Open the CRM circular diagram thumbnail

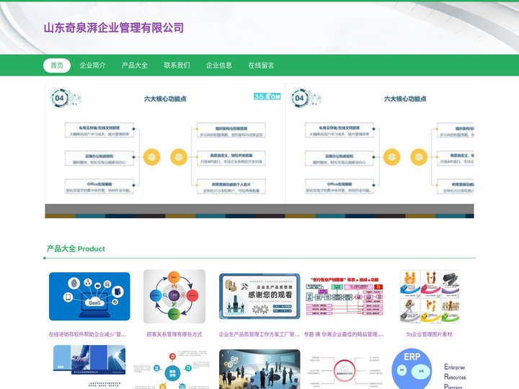pyautogui.click(x=174, y=296)
